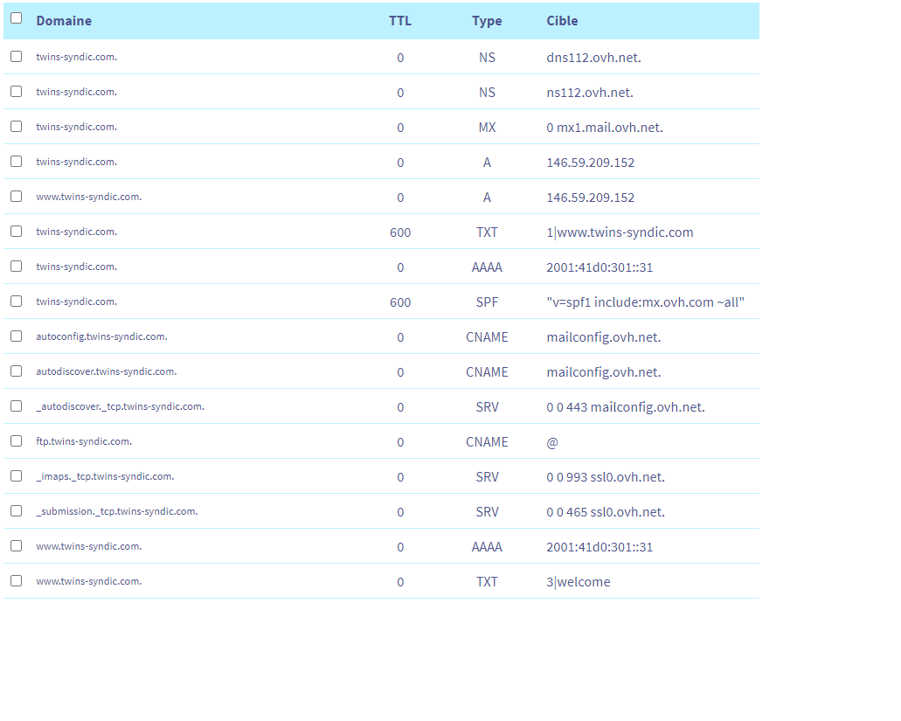Select the _submission SRV record checkbox

pyautogui.click(x=16, y=511)
